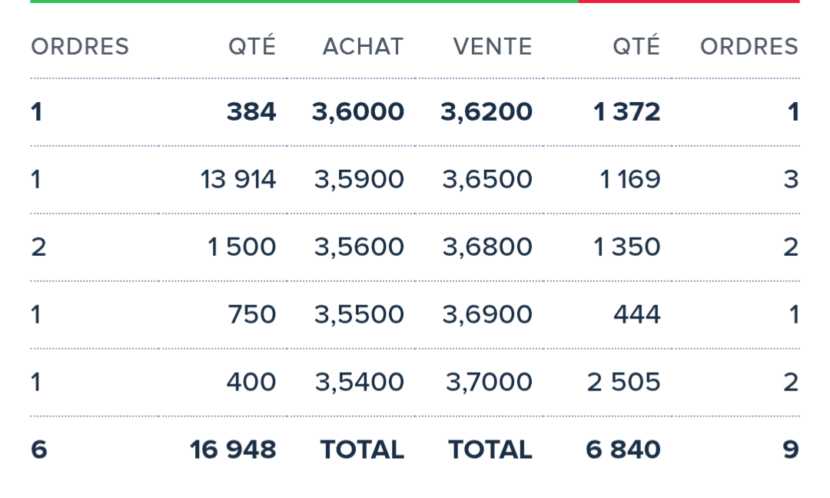Click the ACHAT column header

point(363,47)
